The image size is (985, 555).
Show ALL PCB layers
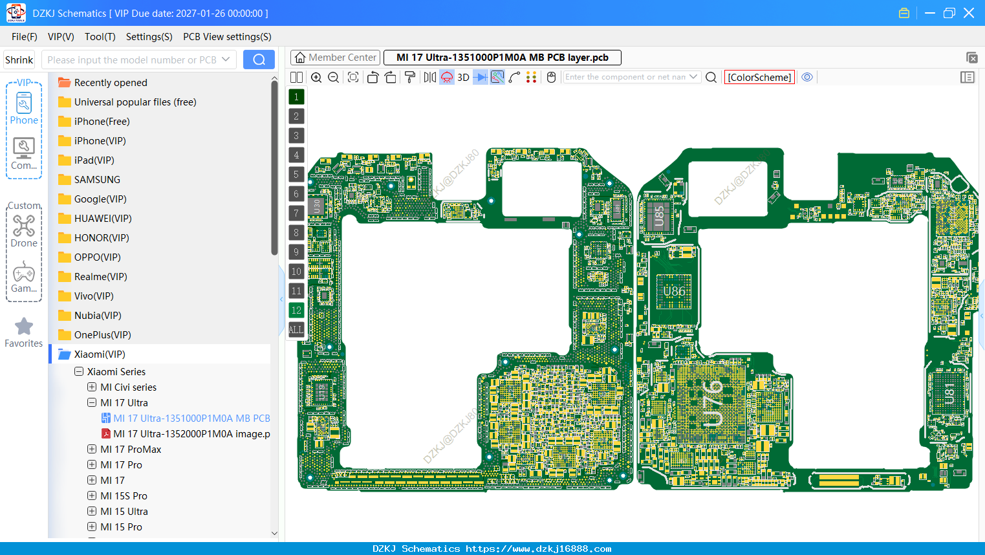[x=296, y=330]
